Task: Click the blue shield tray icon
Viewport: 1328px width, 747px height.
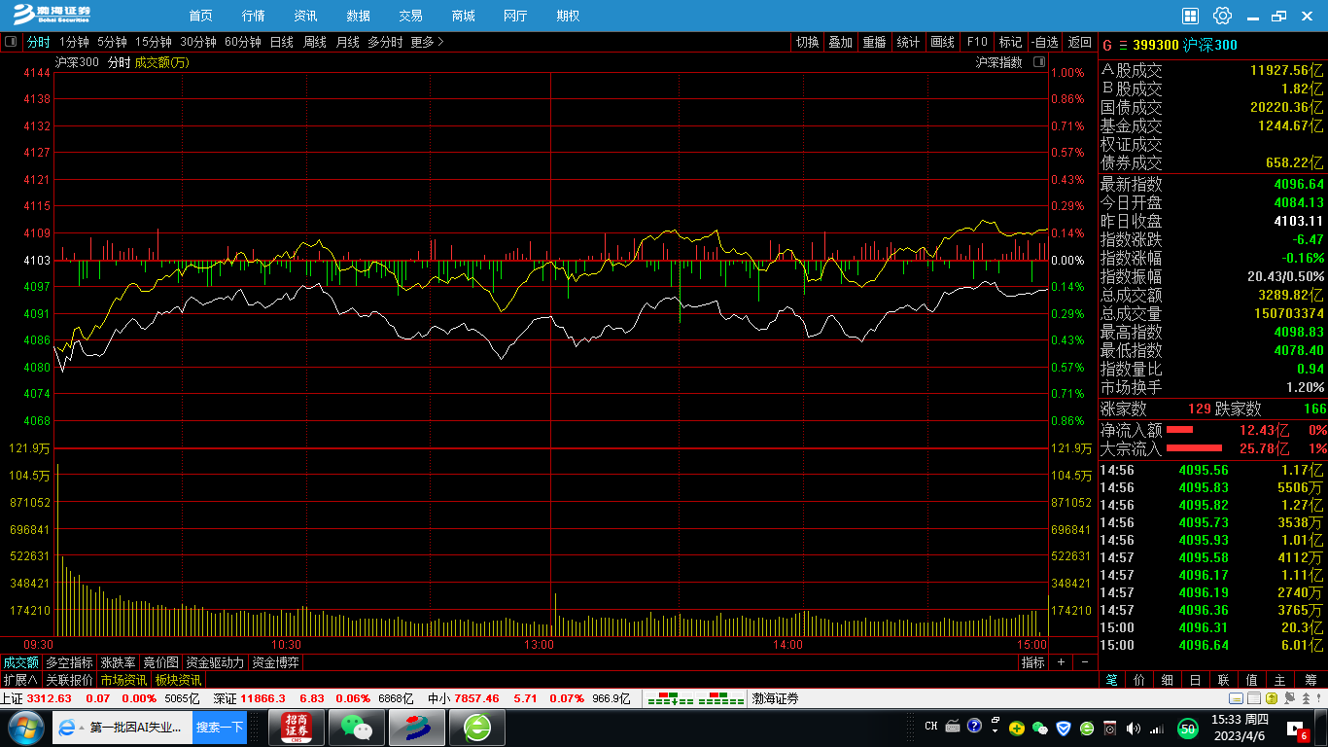Action: [x=1064, y=728]
